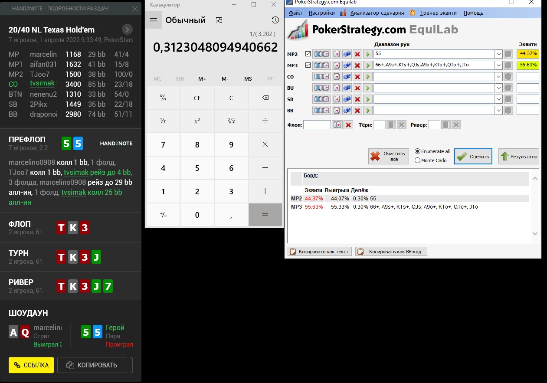
Task: Click the gray circle button in MP2 row
Action: point(508,54)
